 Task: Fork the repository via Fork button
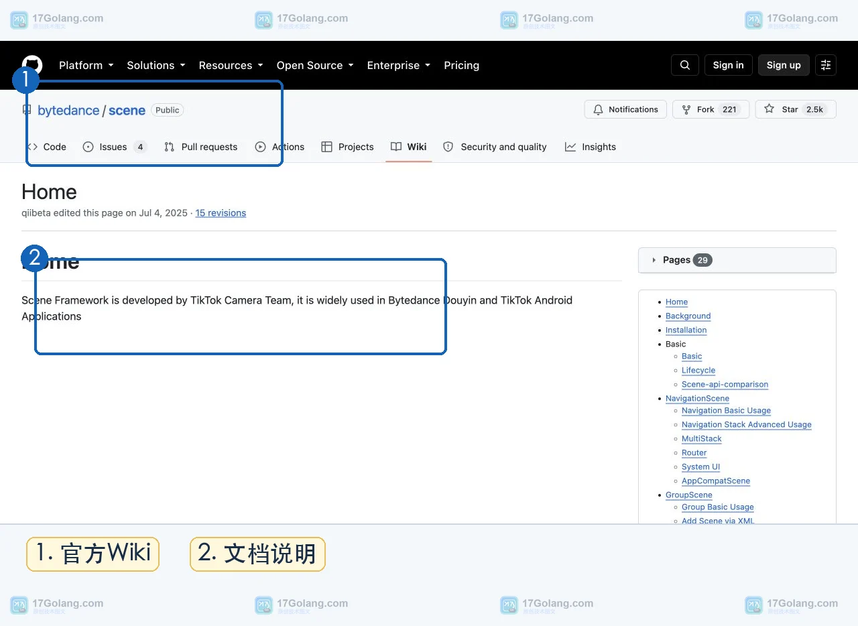711,109
